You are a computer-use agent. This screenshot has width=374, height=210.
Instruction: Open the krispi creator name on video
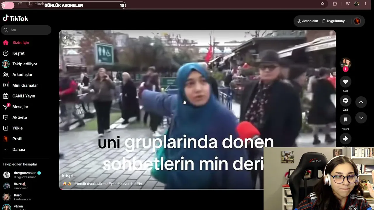[67, 176]
